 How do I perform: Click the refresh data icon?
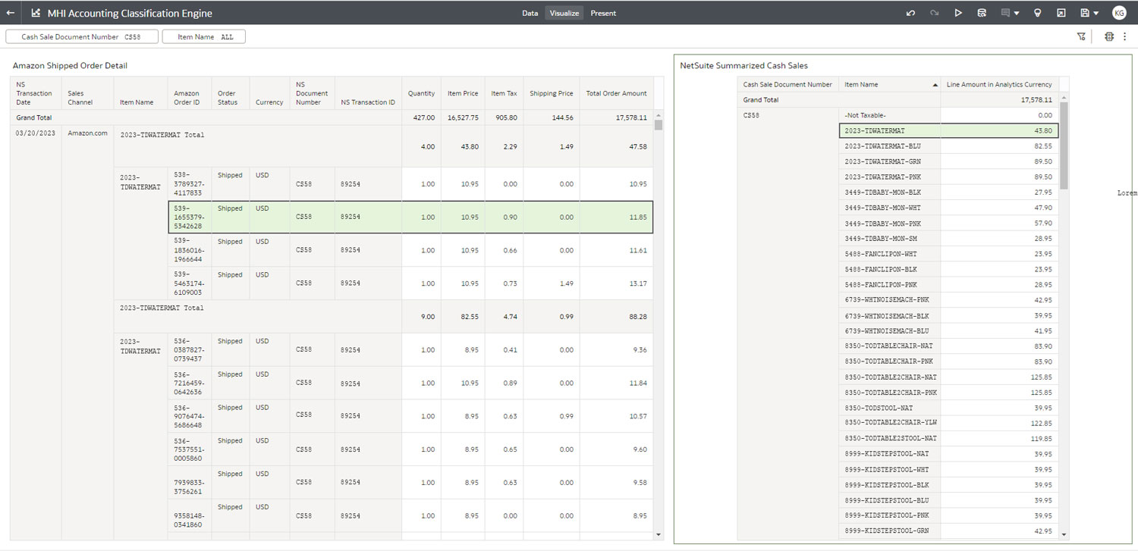pyautogui.click(x=982, y=13)
